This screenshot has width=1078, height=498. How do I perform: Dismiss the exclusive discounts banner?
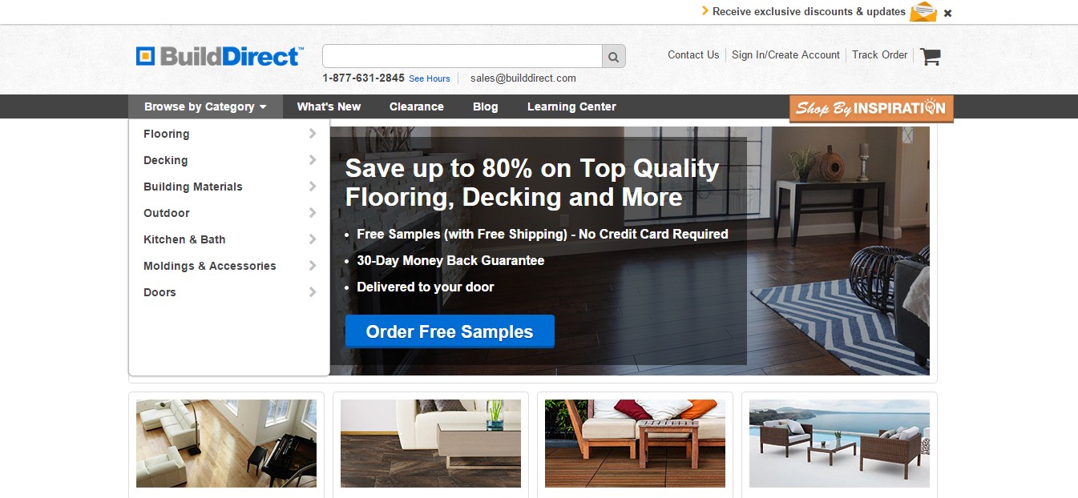point(947,13)
